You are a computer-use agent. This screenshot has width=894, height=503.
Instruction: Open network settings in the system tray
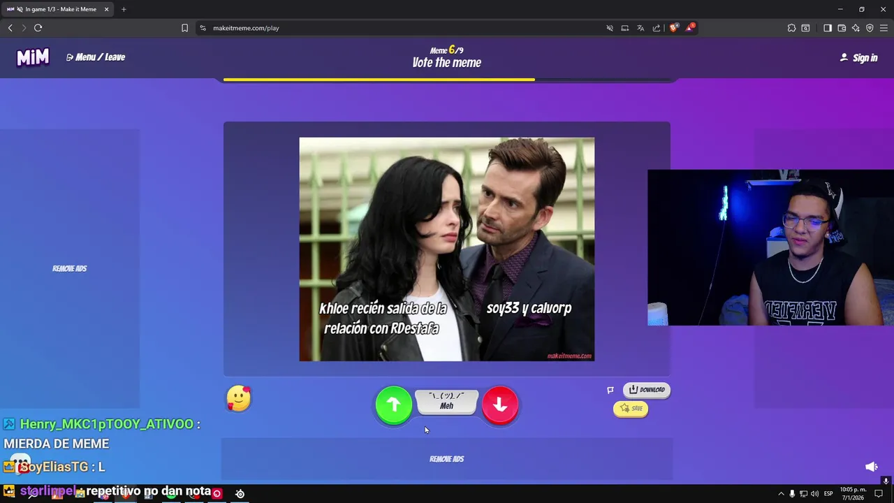pyautogui.click(x=803, y=494)
